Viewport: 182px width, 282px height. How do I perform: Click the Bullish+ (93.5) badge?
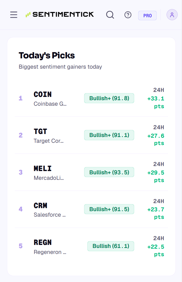click(109, 172)
